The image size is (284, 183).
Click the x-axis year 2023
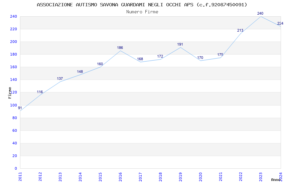[x=261, y=177]
